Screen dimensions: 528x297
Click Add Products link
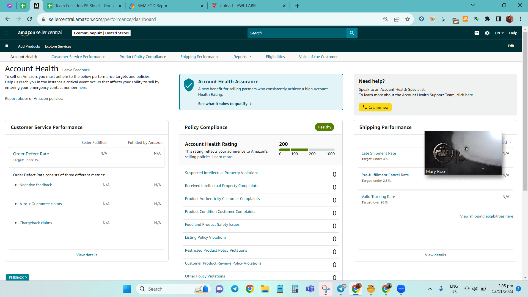coord(29,46)
